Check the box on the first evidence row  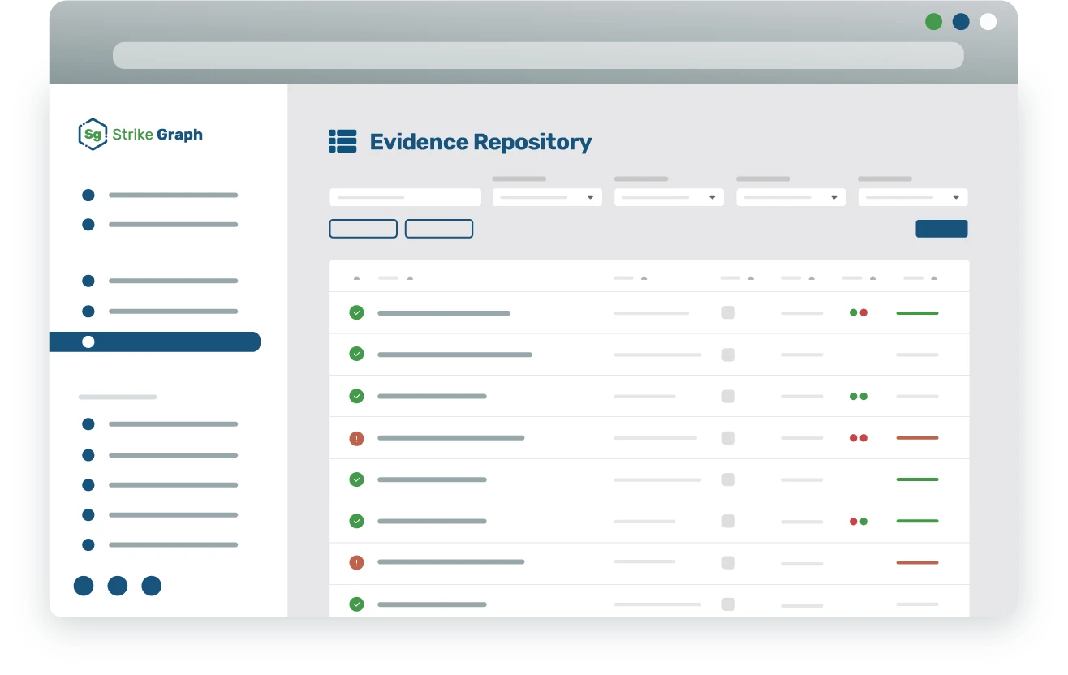point(727,312)
